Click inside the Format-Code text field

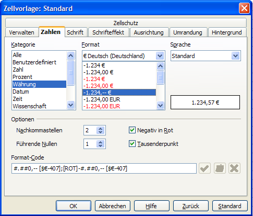pyautogui.click(x=104, y=168)
